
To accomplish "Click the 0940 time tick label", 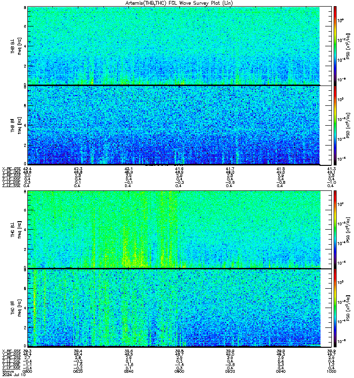I will click(281, 371).
